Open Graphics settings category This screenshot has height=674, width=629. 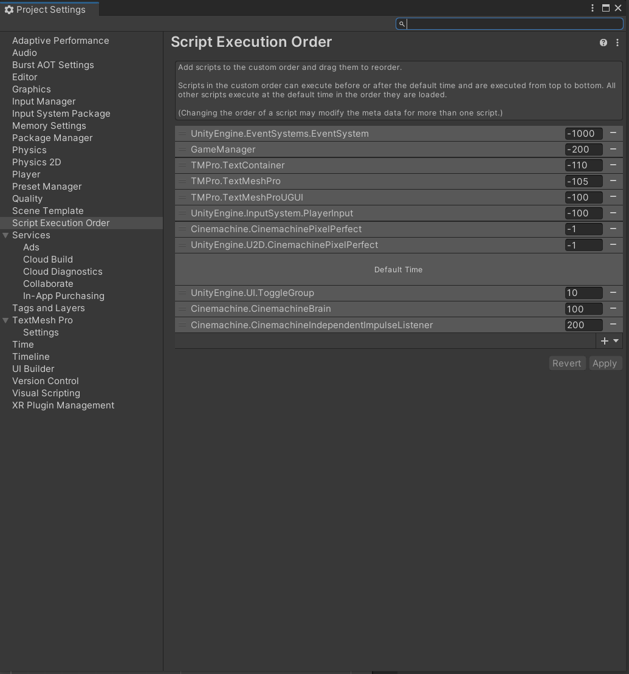tap(32, 89)
